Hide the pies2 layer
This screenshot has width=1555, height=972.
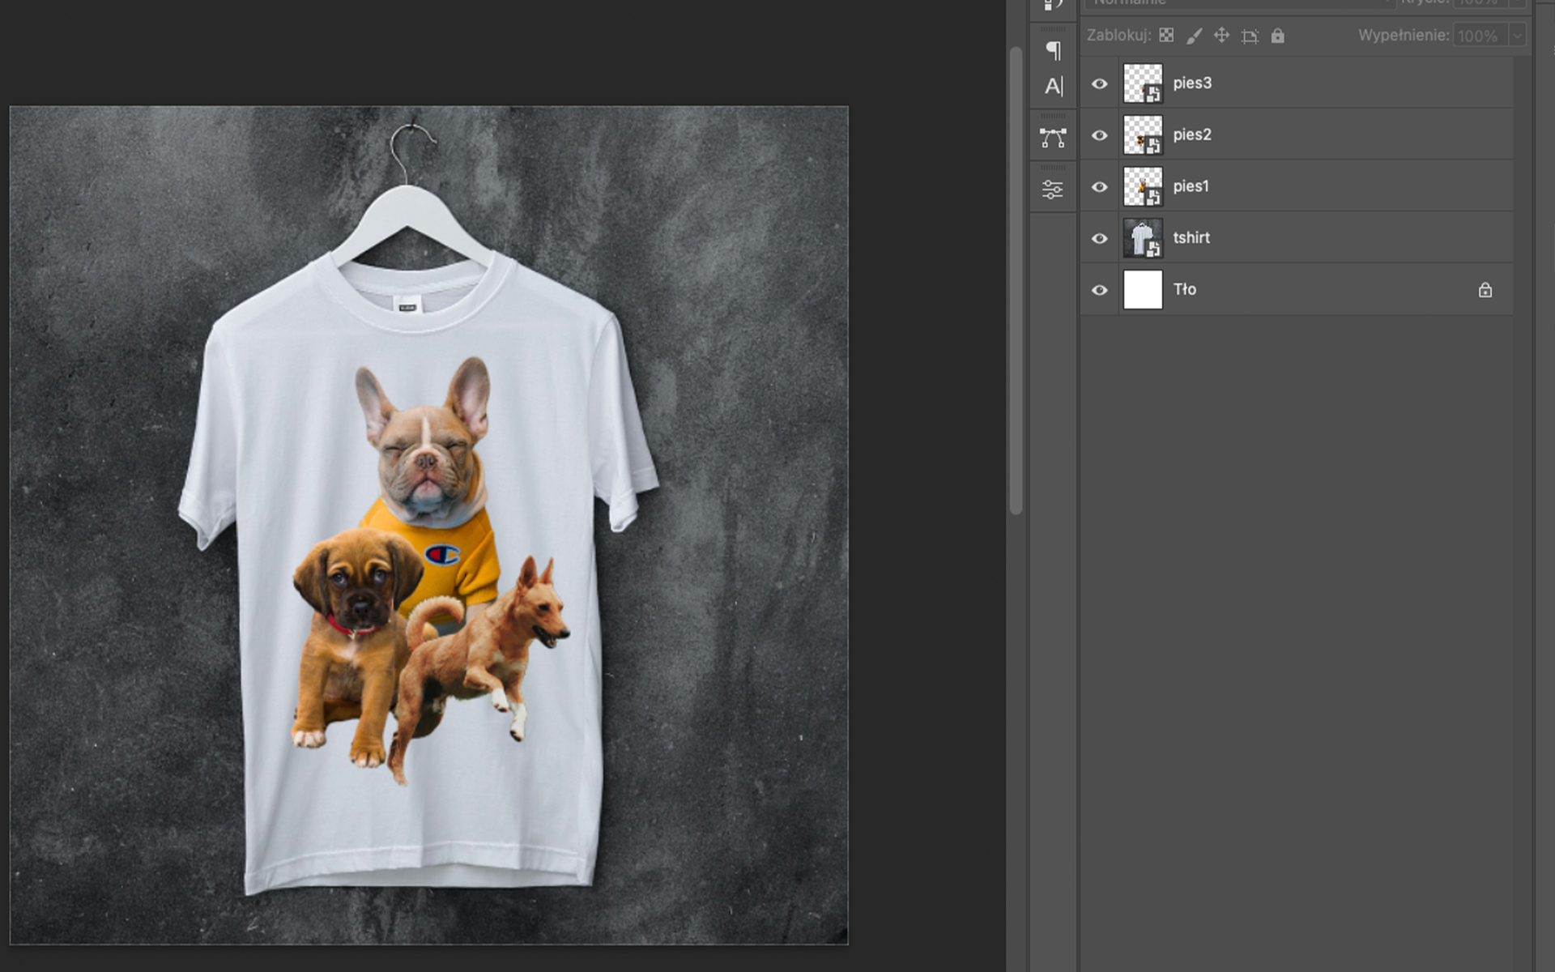(1099, 135)
